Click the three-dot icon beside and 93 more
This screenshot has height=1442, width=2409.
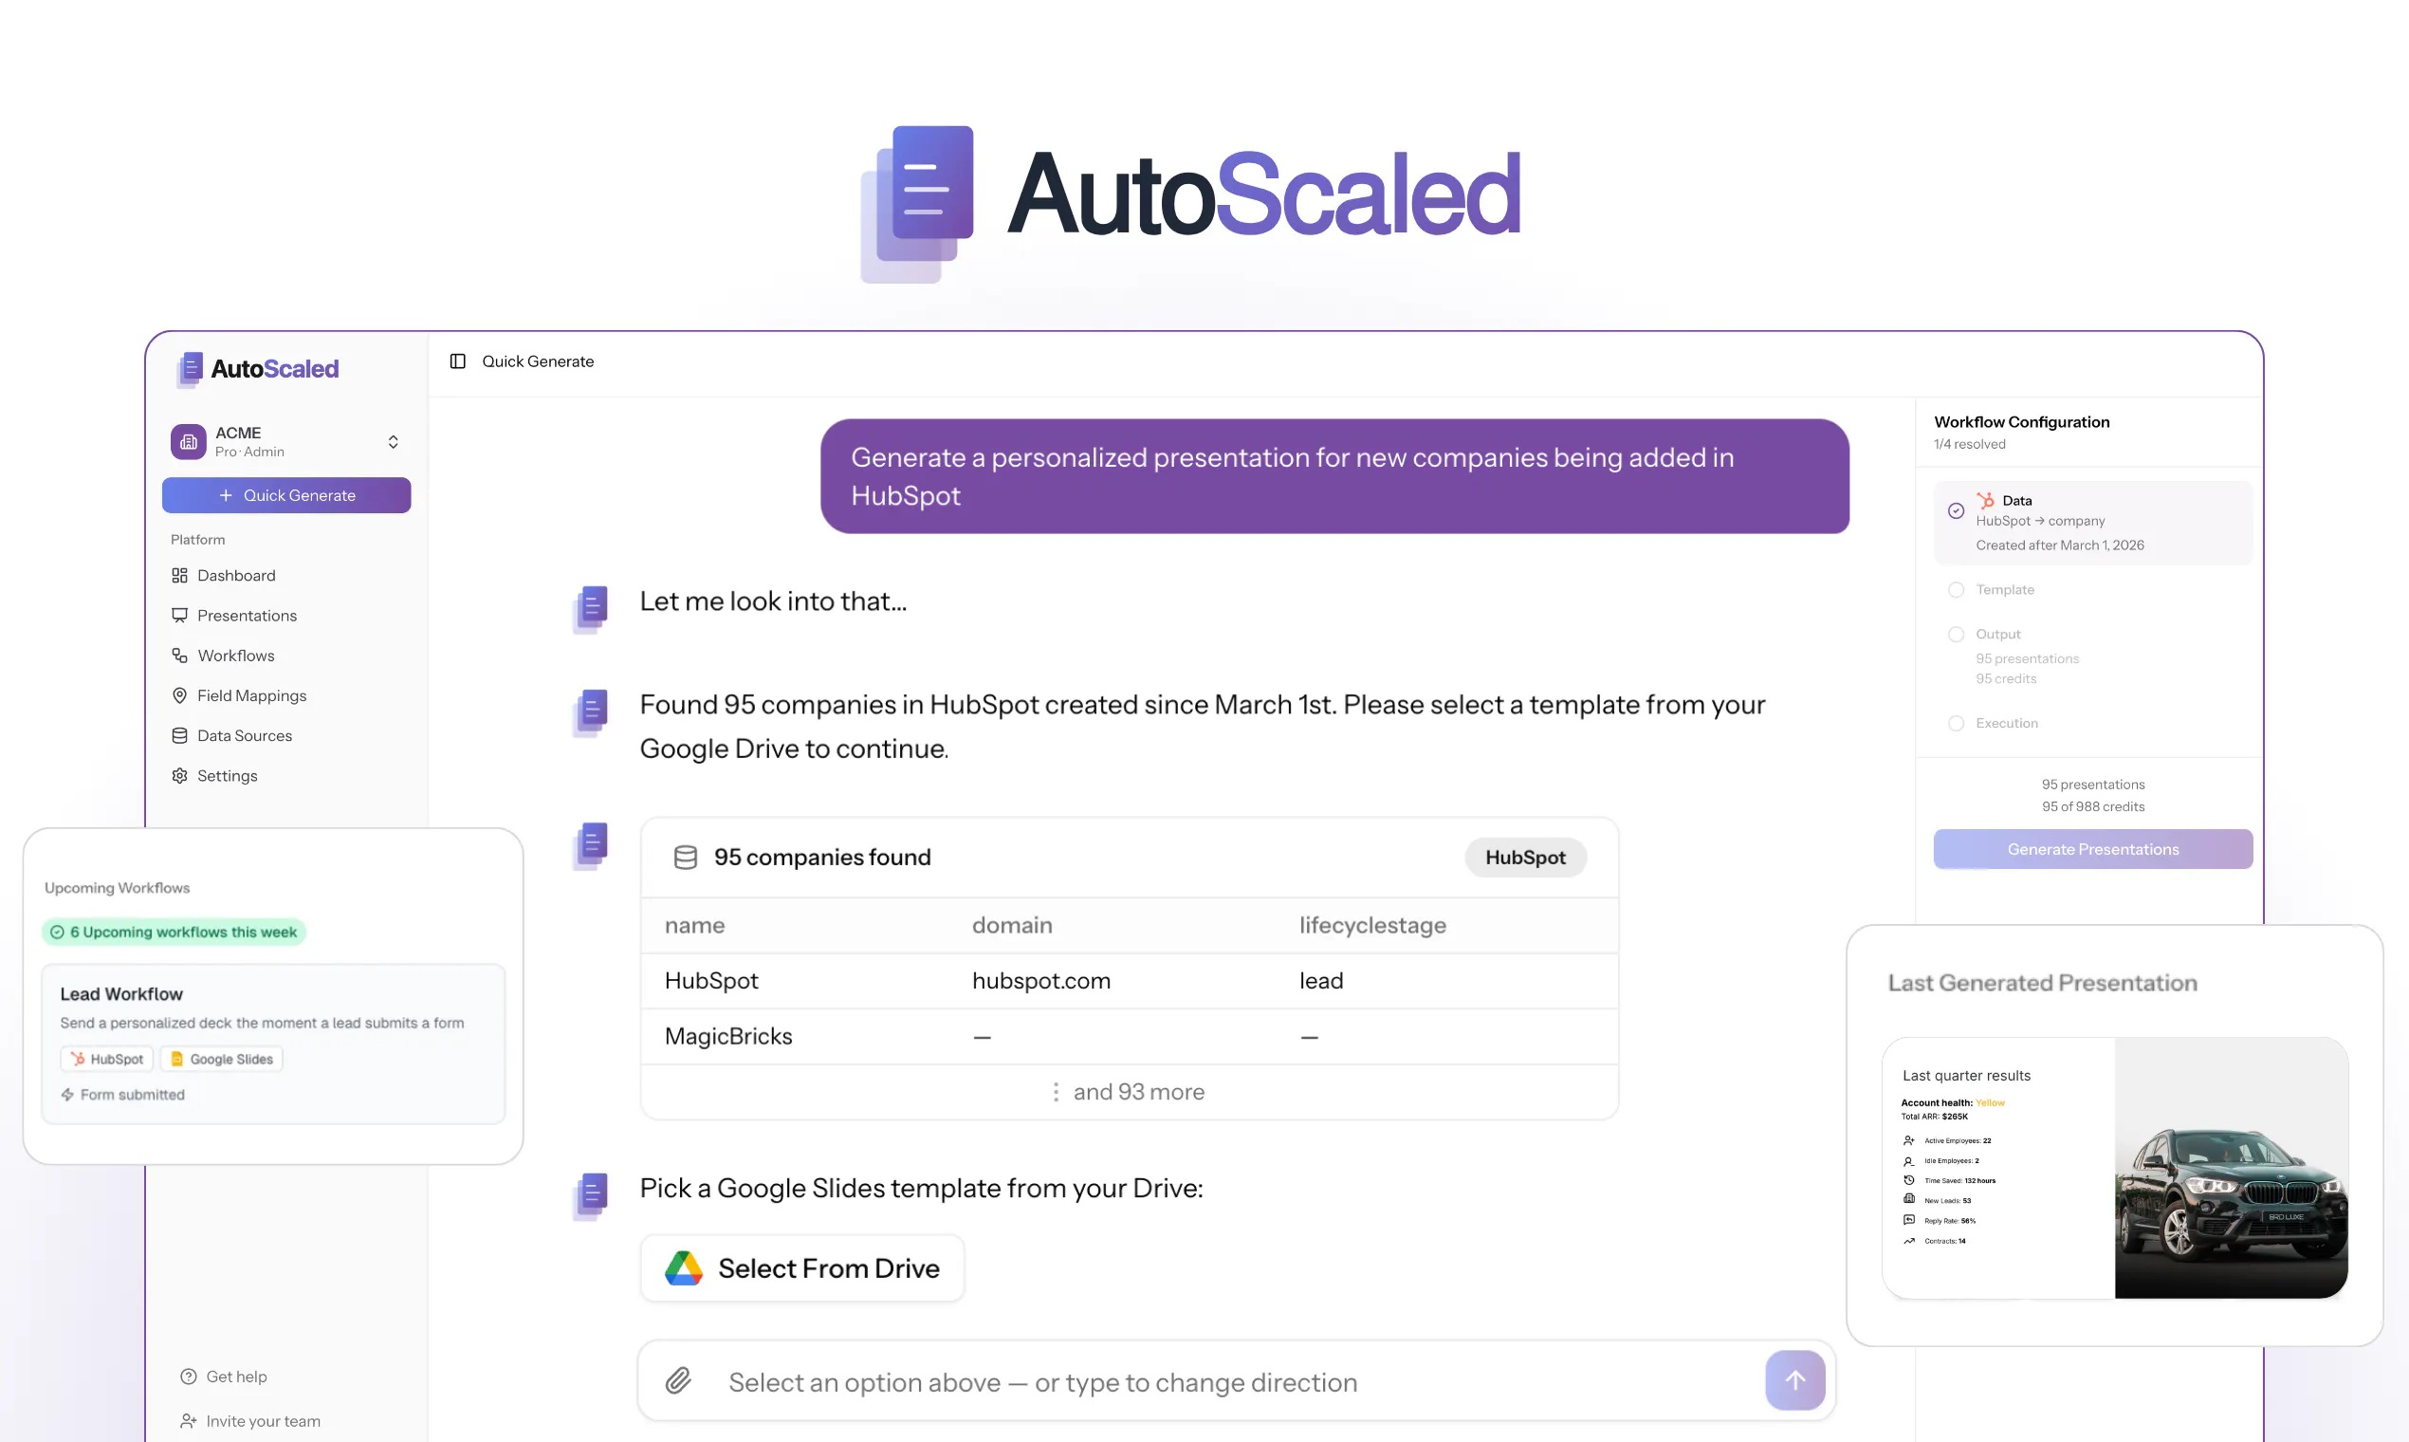click(1056, 1092)
